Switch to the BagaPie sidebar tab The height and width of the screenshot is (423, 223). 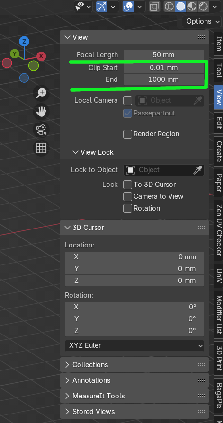[x=219, y=396]
